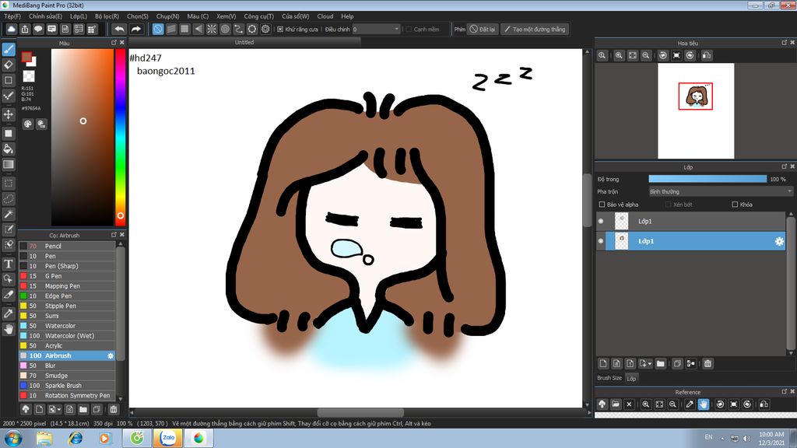Toggle the Khử răng cưa checkbox
797x448 pixels.
click(280, 30)
